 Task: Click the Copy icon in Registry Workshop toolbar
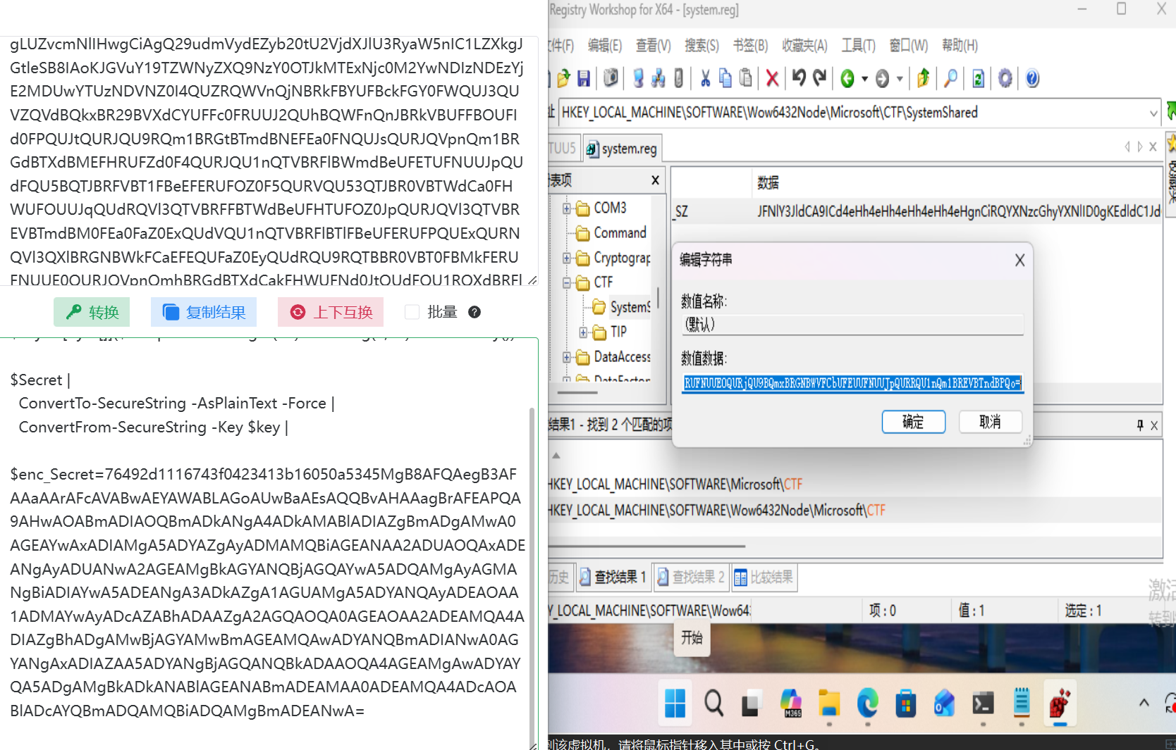[x=725, y=78]
